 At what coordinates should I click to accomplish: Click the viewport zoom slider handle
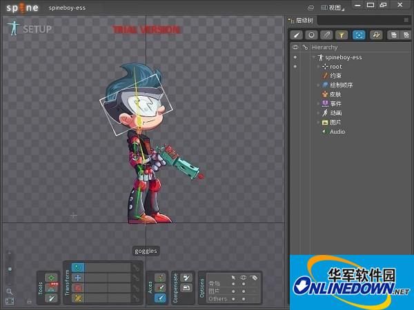point(10,269)
